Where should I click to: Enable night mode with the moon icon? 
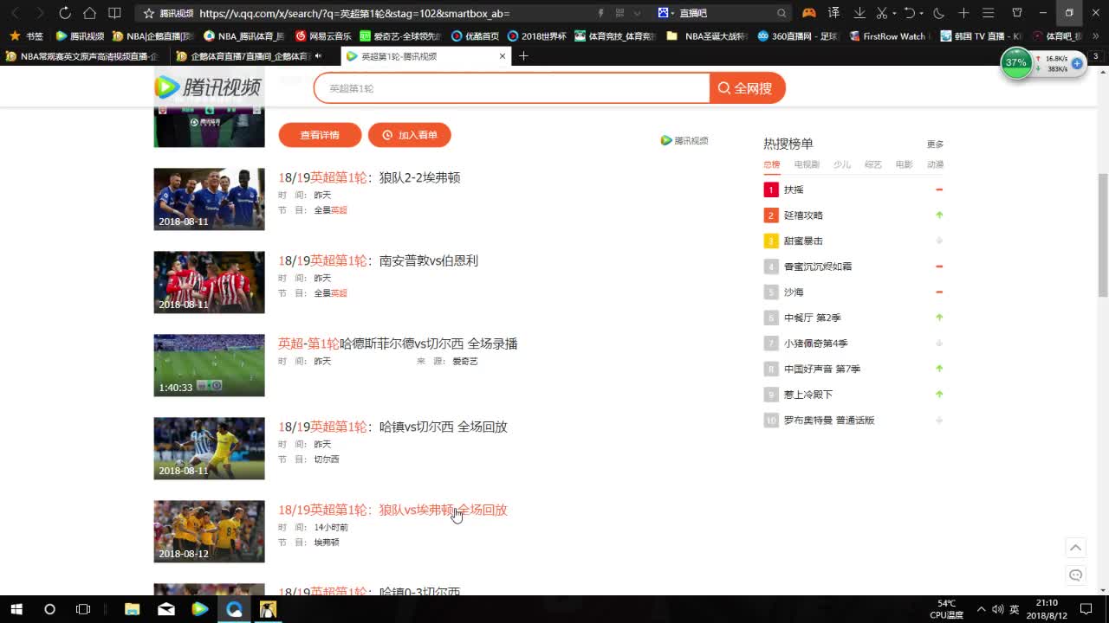[x=937, y=13]
